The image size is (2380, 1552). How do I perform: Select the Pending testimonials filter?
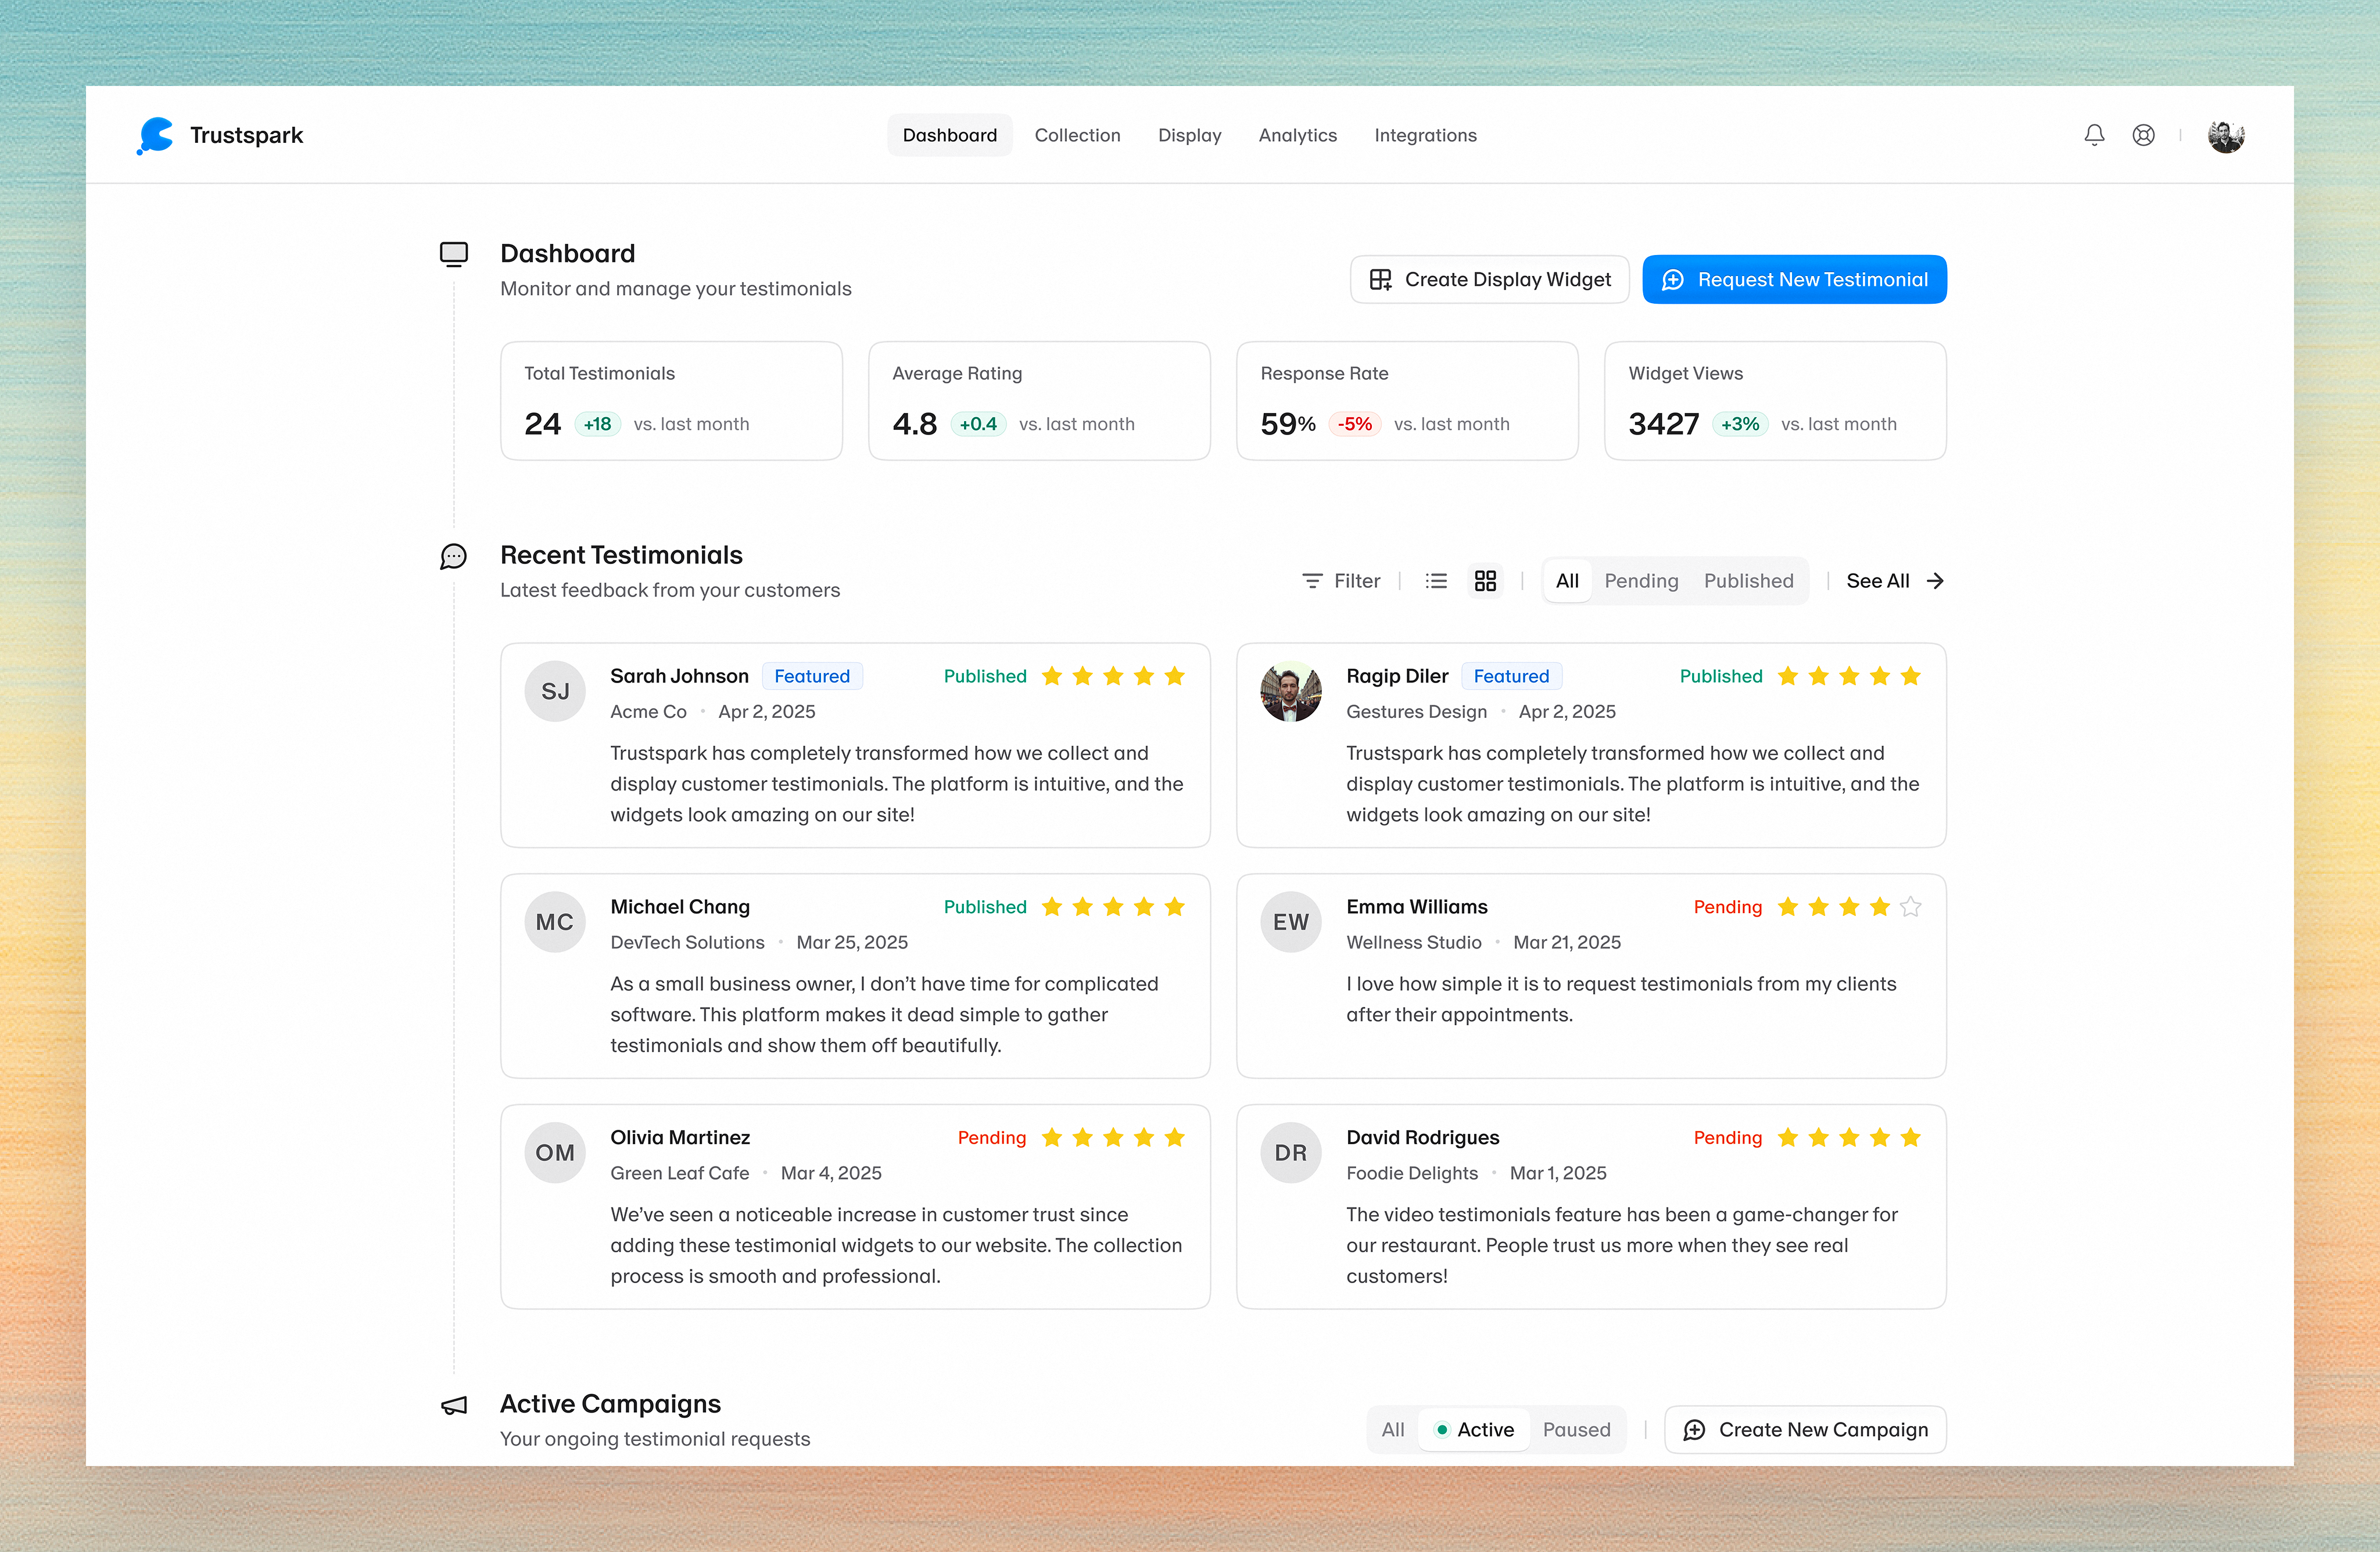coord(1641,581)
